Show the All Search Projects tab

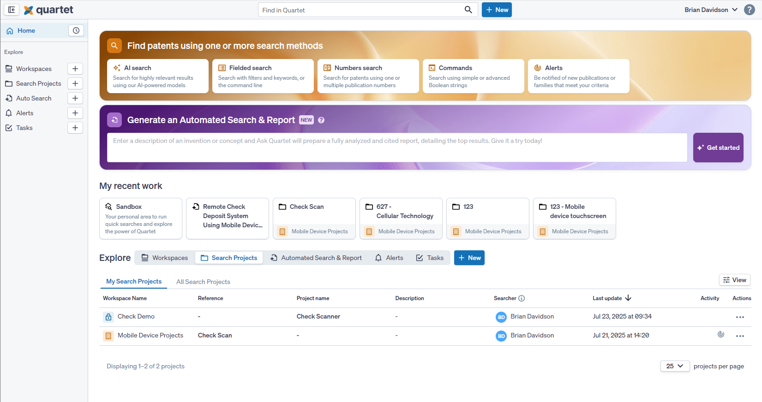pyautogui.click(x=203, y=282)
